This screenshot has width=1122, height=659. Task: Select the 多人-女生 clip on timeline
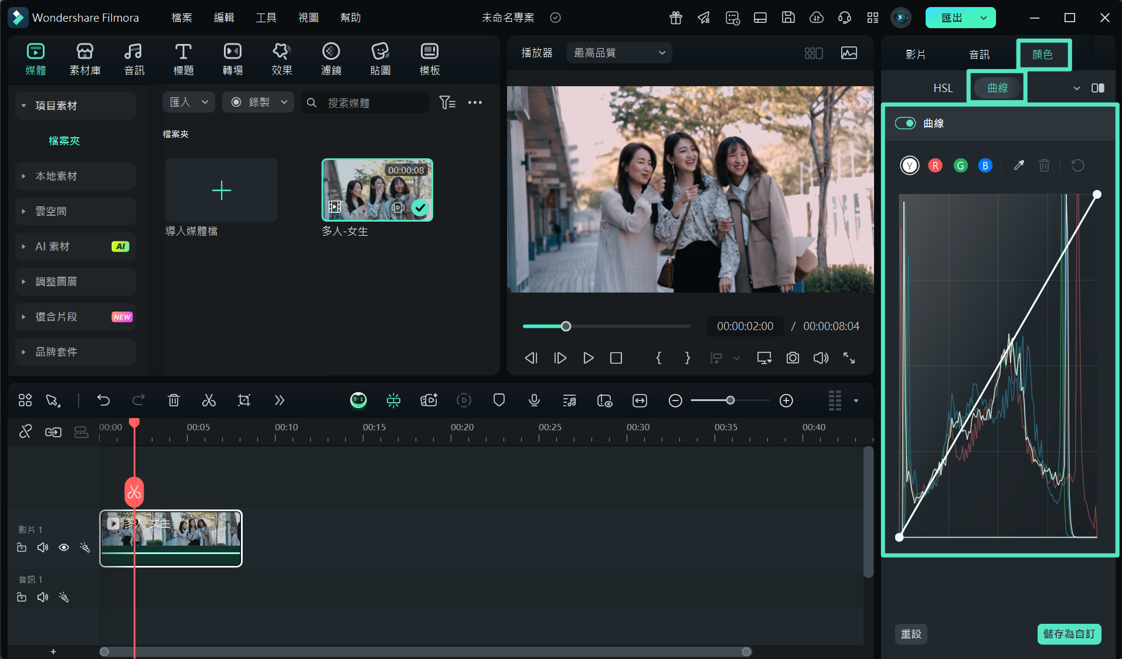point(171,538)
